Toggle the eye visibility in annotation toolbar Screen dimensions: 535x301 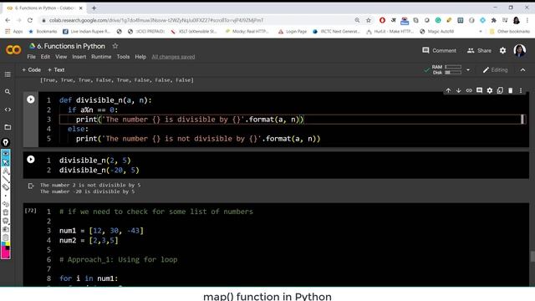point(6,154)
